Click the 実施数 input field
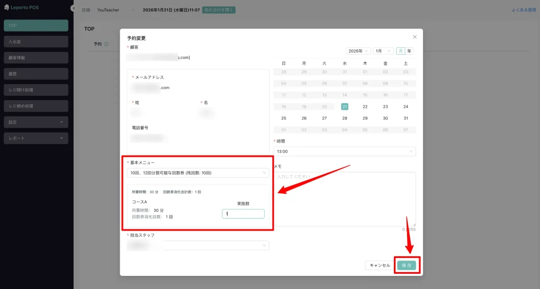Screen dimensions: 540x289 pyautogui.click(x=243, y=214)
